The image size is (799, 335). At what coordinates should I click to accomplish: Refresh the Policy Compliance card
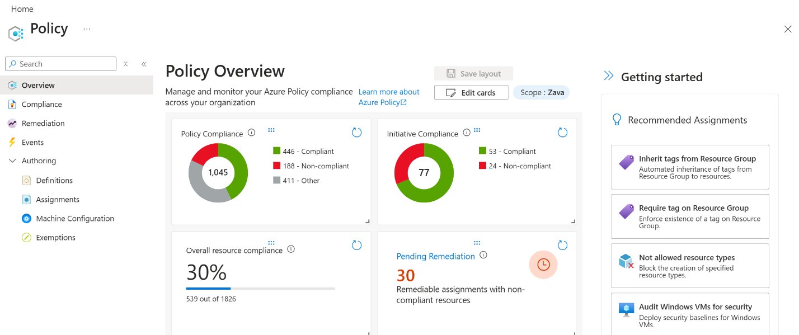[x=356, y=133]
